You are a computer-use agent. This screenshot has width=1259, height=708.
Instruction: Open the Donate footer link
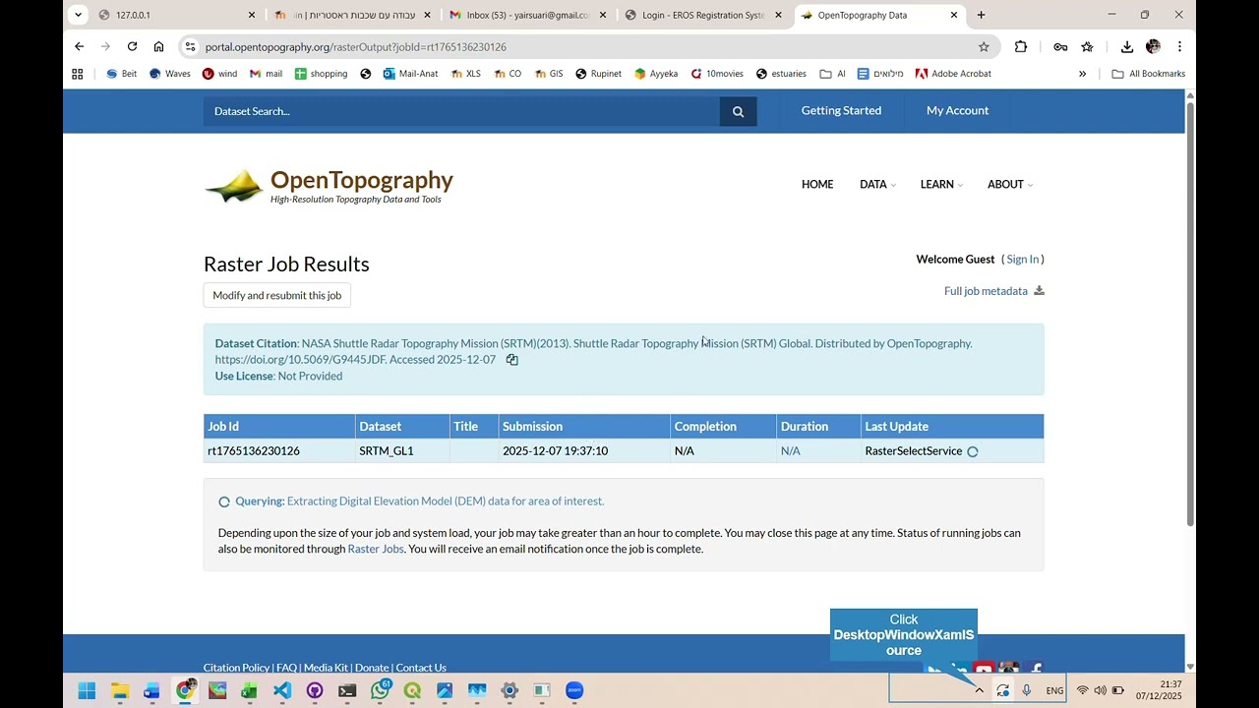[x=372, y=668]
